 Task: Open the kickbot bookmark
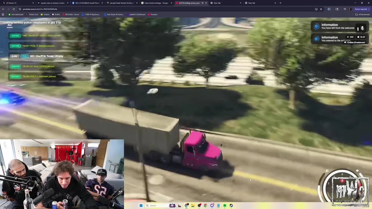coord(45,14)
